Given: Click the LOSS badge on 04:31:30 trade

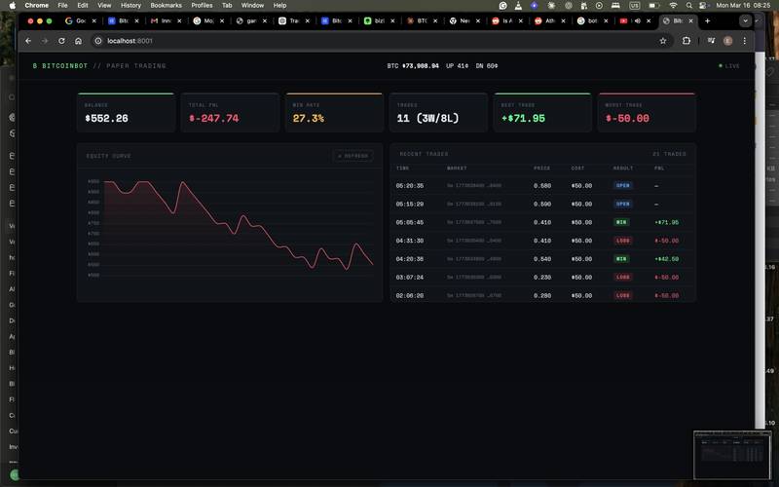Looking at the screenshot, I should pos(621,241).
